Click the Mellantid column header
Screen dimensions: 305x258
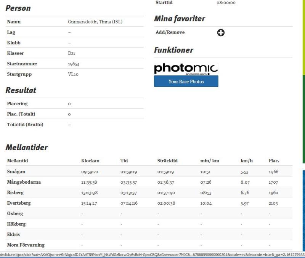point(18,160)
